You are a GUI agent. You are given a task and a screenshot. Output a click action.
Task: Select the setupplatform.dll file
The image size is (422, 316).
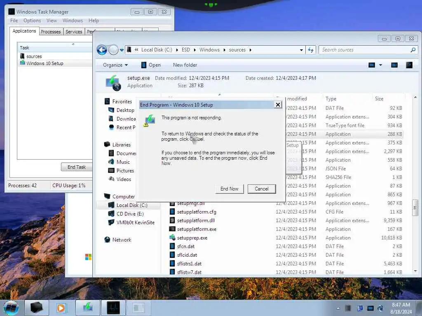coord(196,221)
